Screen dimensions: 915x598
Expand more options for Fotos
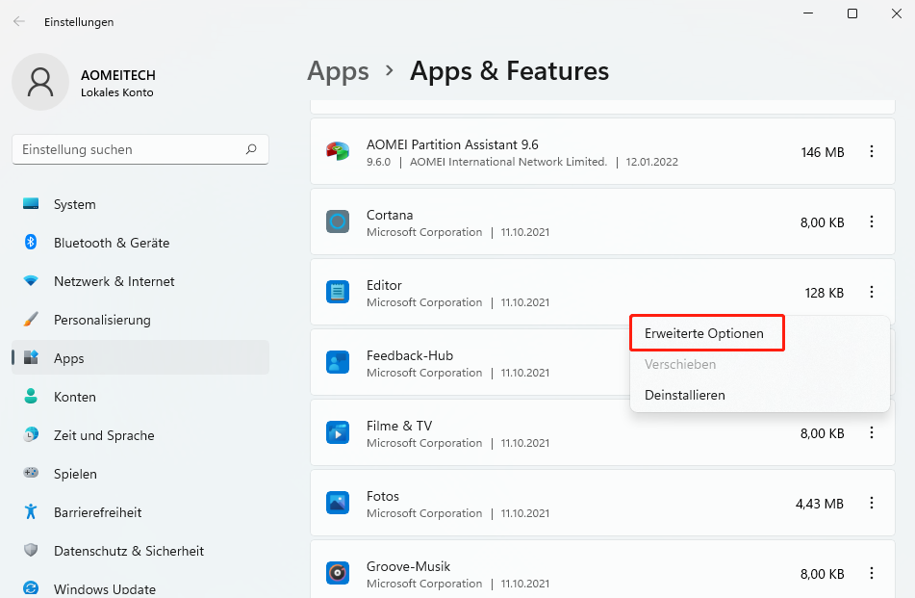tap(872, 503)
